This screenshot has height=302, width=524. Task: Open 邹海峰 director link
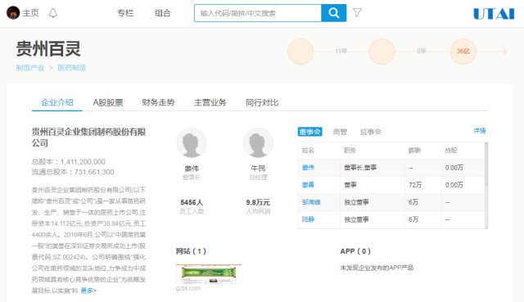pos(311,202)
